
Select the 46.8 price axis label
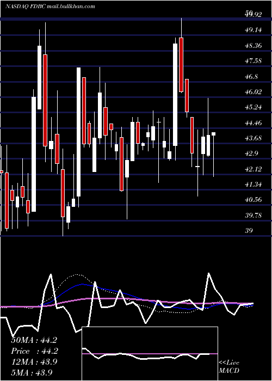click(x=251, y=77)
